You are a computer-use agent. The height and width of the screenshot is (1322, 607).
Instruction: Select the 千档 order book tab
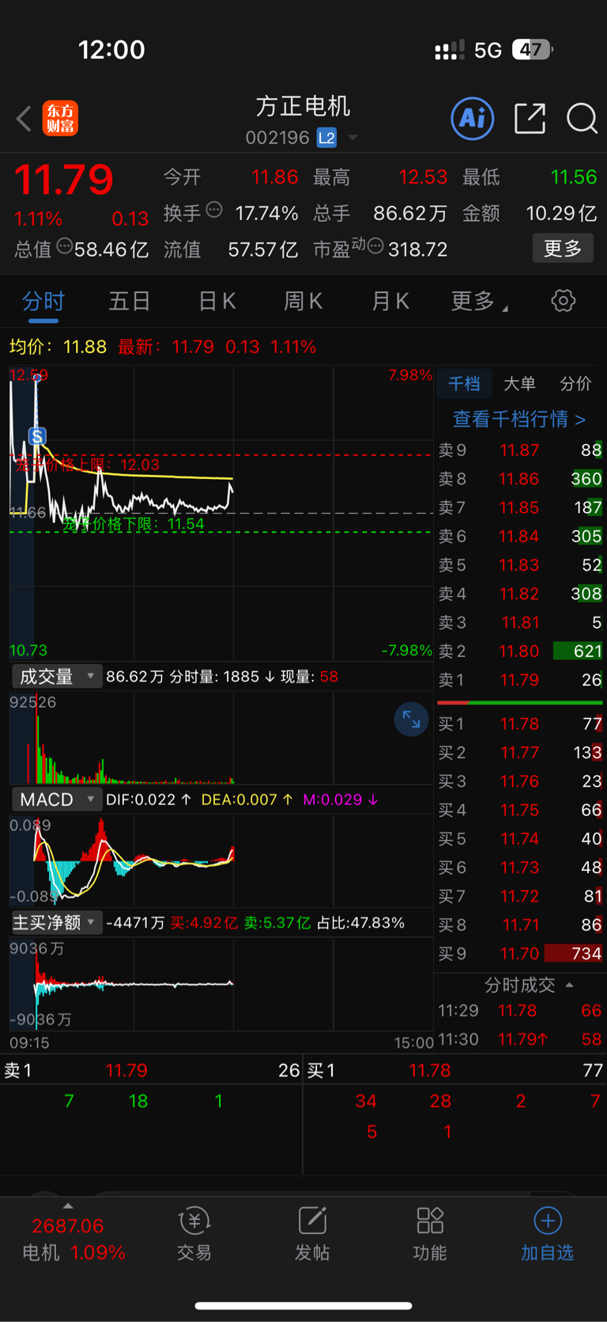point(464,384)
